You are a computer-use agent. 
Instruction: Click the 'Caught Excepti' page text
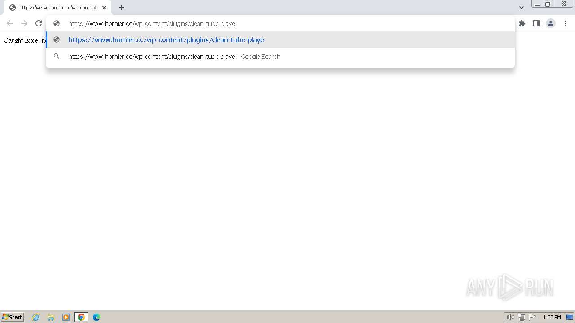coord(25,40)
